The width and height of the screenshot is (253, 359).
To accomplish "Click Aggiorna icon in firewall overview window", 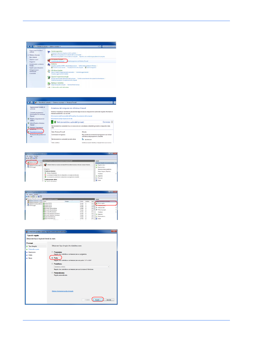I will point(97,176).
